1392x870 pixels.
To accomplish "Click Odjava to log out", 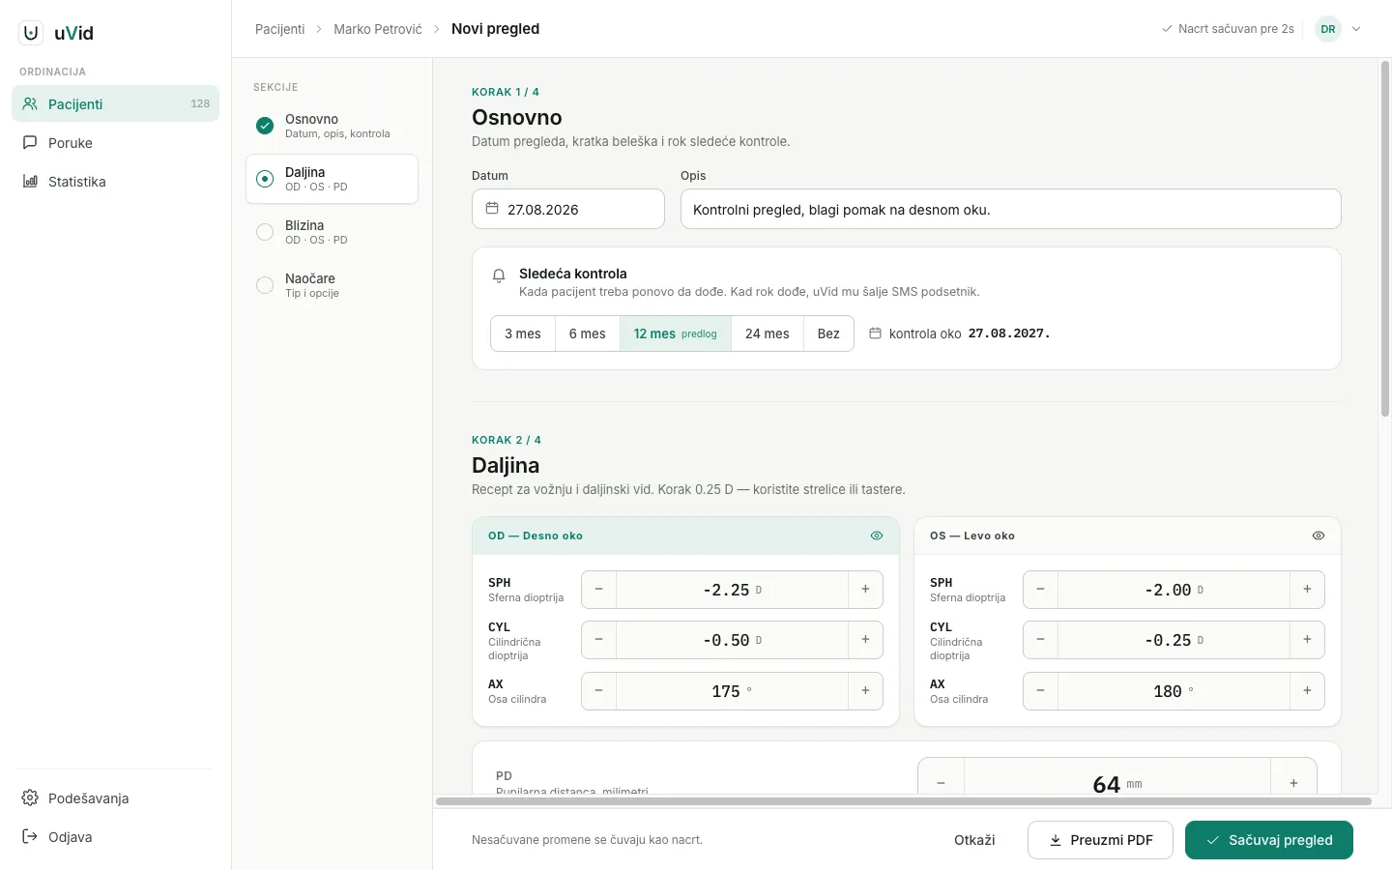I will coord(115,836).
